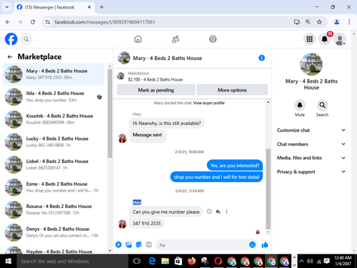Select Ilda - 4 Beds 2 Baths House chat
The image size is (357, 268).
tap(54, 96)
